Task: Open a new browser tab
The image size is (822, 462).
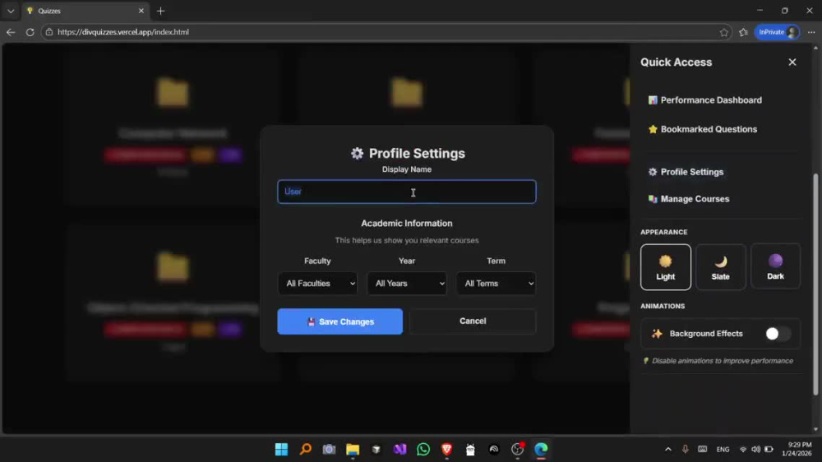Action: (160, 11)
